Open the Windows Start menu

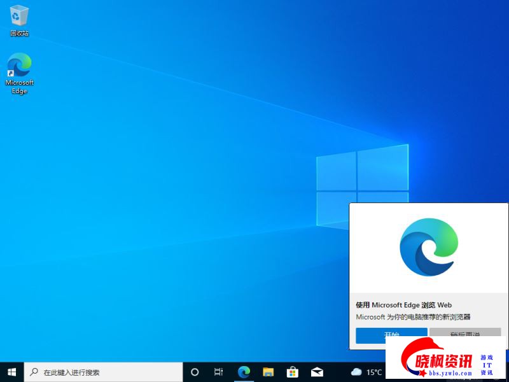pos(11,372)
